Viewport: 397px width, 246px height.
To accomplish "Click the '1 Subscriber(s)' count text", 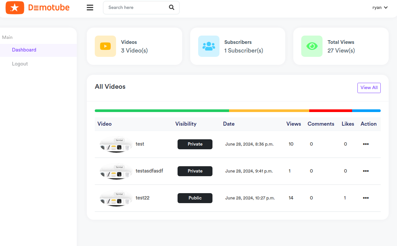I will [244, 51].
